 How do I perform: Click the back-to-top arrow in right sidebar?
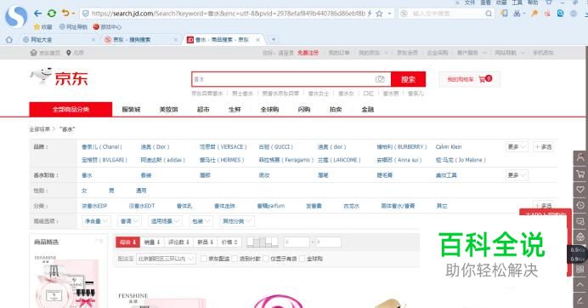580,285
